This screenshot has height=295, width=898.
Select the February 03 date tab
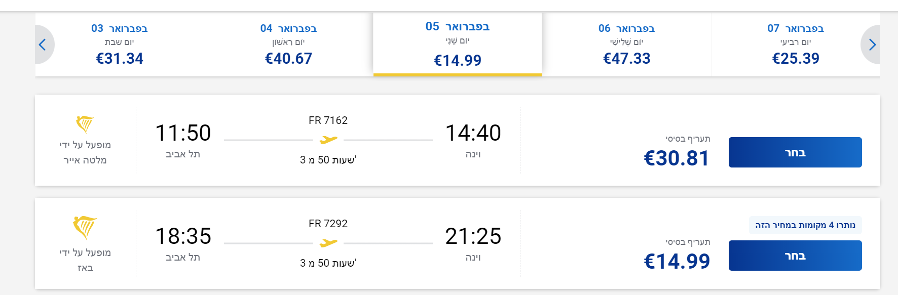(120, 45)
